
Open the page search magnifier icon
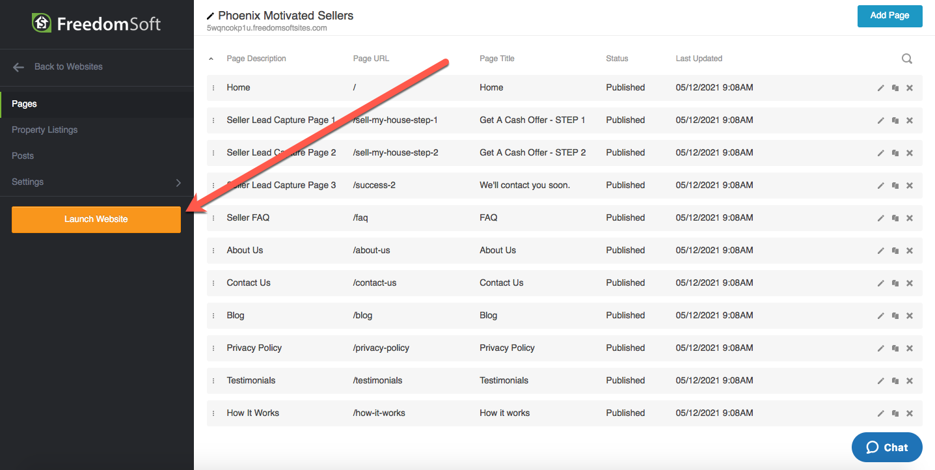point(906,59)
